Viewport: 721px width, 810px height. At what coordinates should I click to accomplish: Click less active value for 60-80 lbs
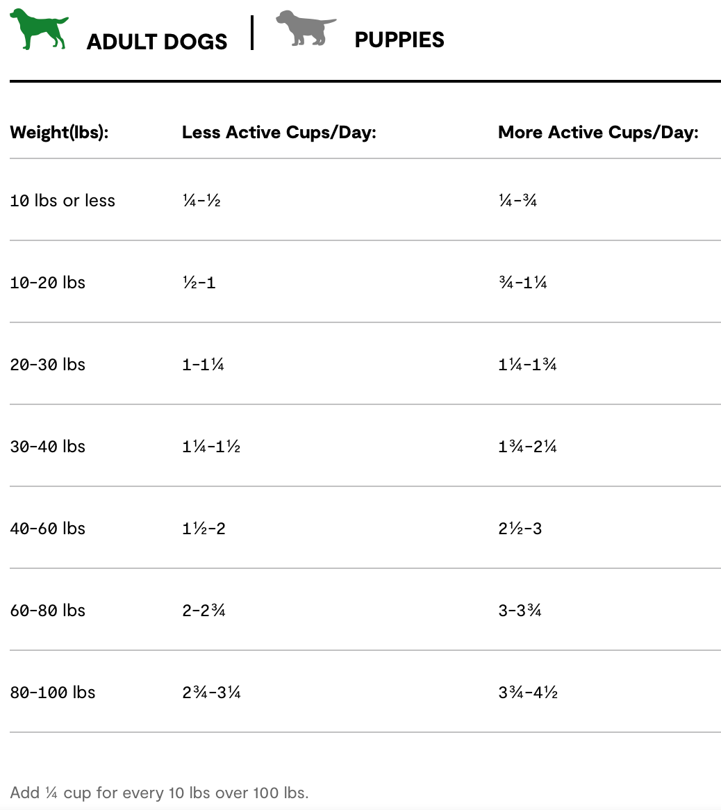click(x=204, y=611)
